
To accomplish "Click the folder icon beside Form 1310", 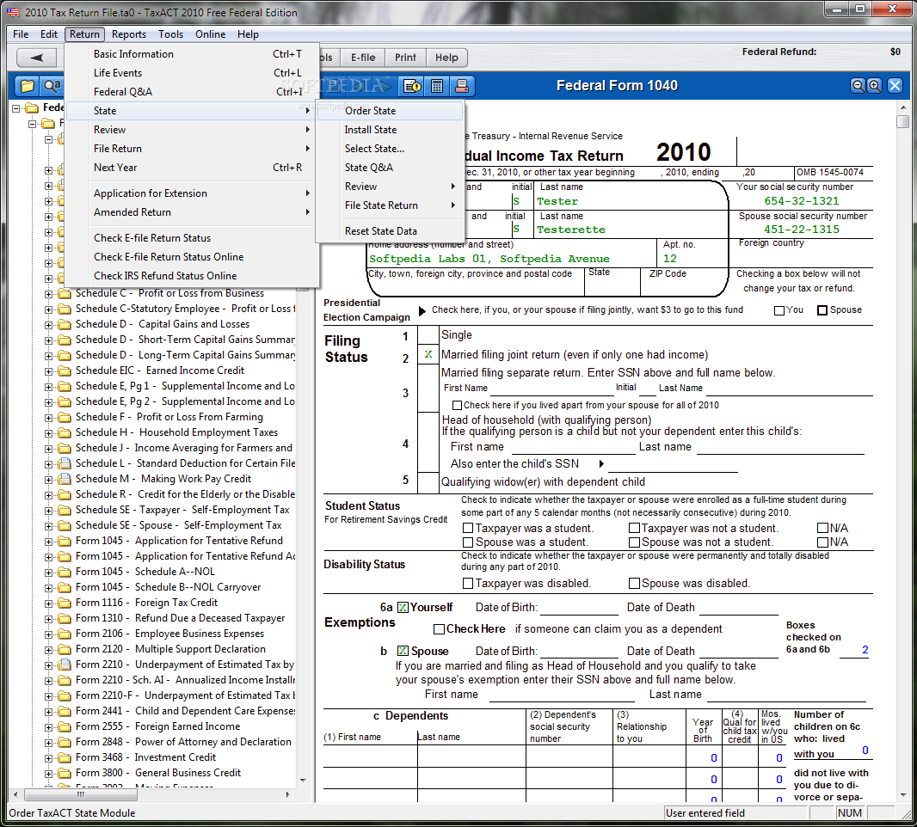I will tap(65, 618).
